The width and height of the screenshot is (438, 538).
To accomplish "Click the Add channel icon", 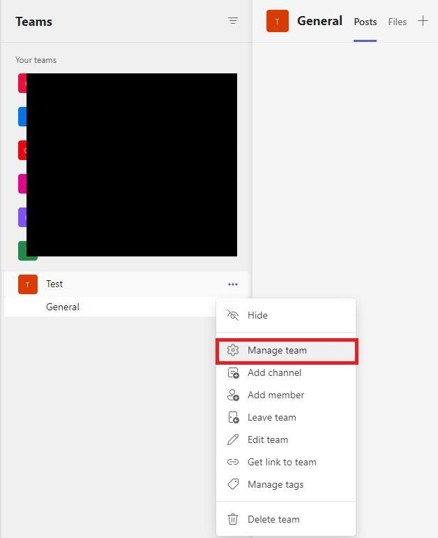I will pos(233,372).
